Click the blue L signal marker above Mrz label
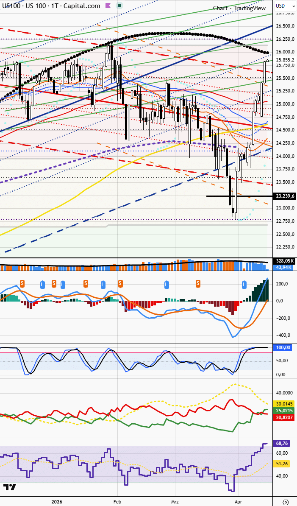The width and height of the screenshot is (297, 506). click(167, 285)
